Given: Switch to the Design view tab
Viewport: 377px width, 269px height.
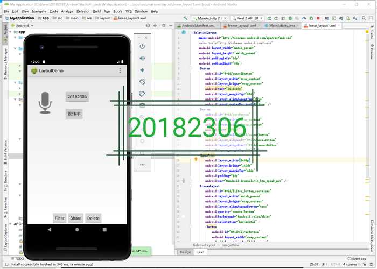Looking at the screenshot, I should point(185,252).
